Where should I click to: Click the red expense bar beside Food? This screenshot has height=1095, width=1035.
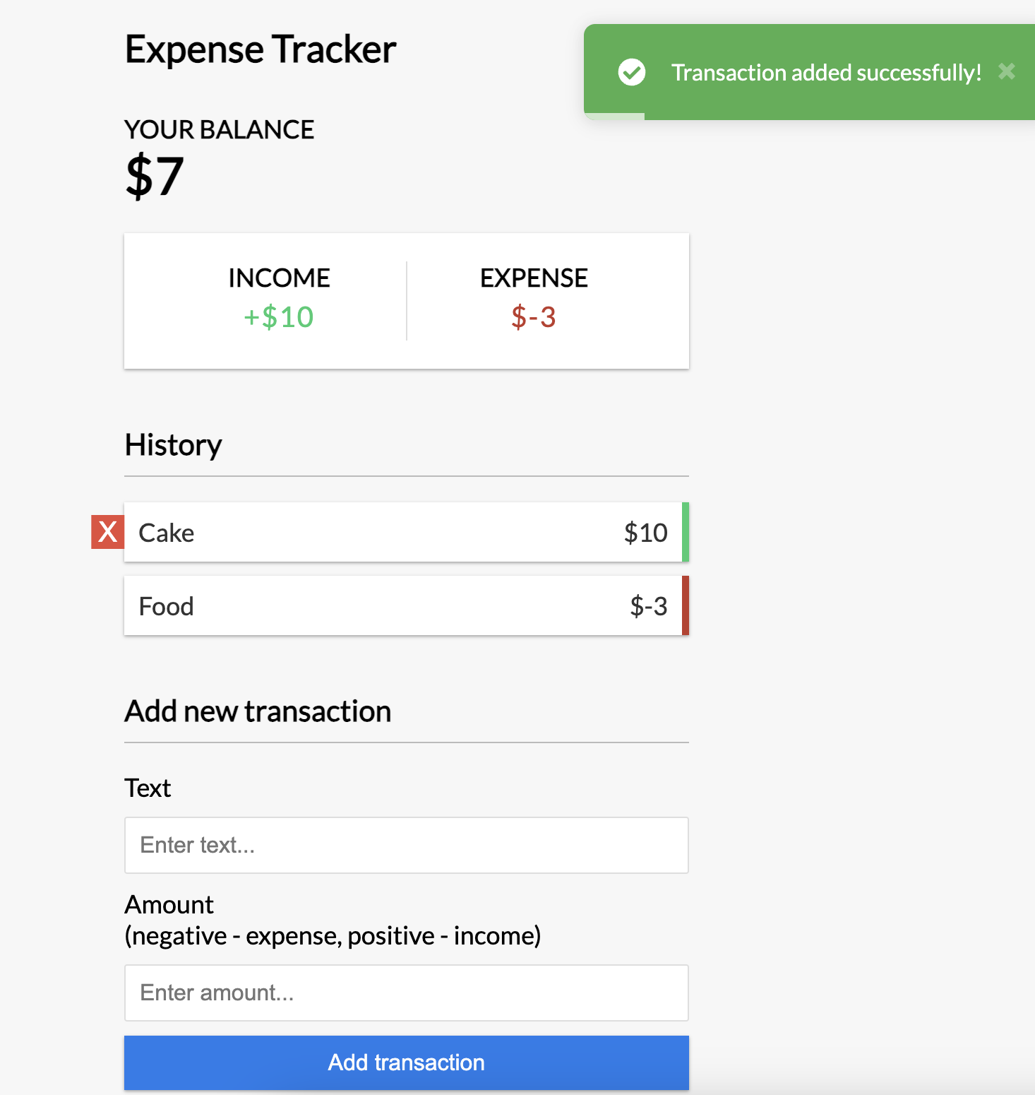click(x=686, y=605)
